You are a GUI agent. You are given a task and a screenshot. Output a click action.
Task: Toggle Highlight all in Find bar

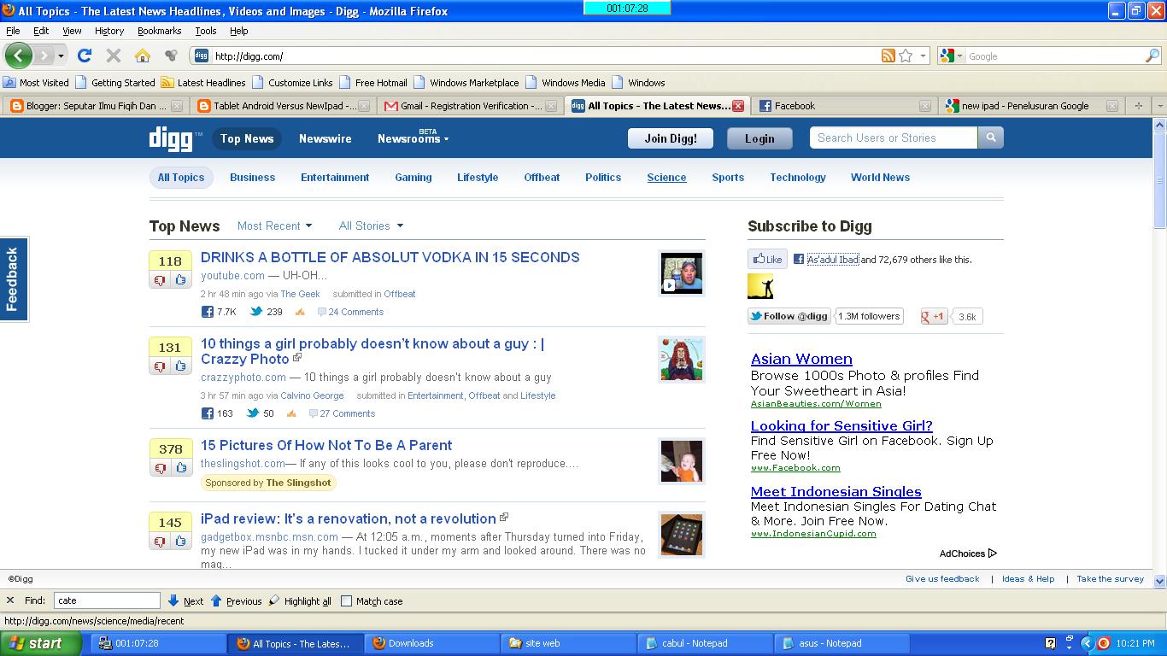[x=301, y=600]
